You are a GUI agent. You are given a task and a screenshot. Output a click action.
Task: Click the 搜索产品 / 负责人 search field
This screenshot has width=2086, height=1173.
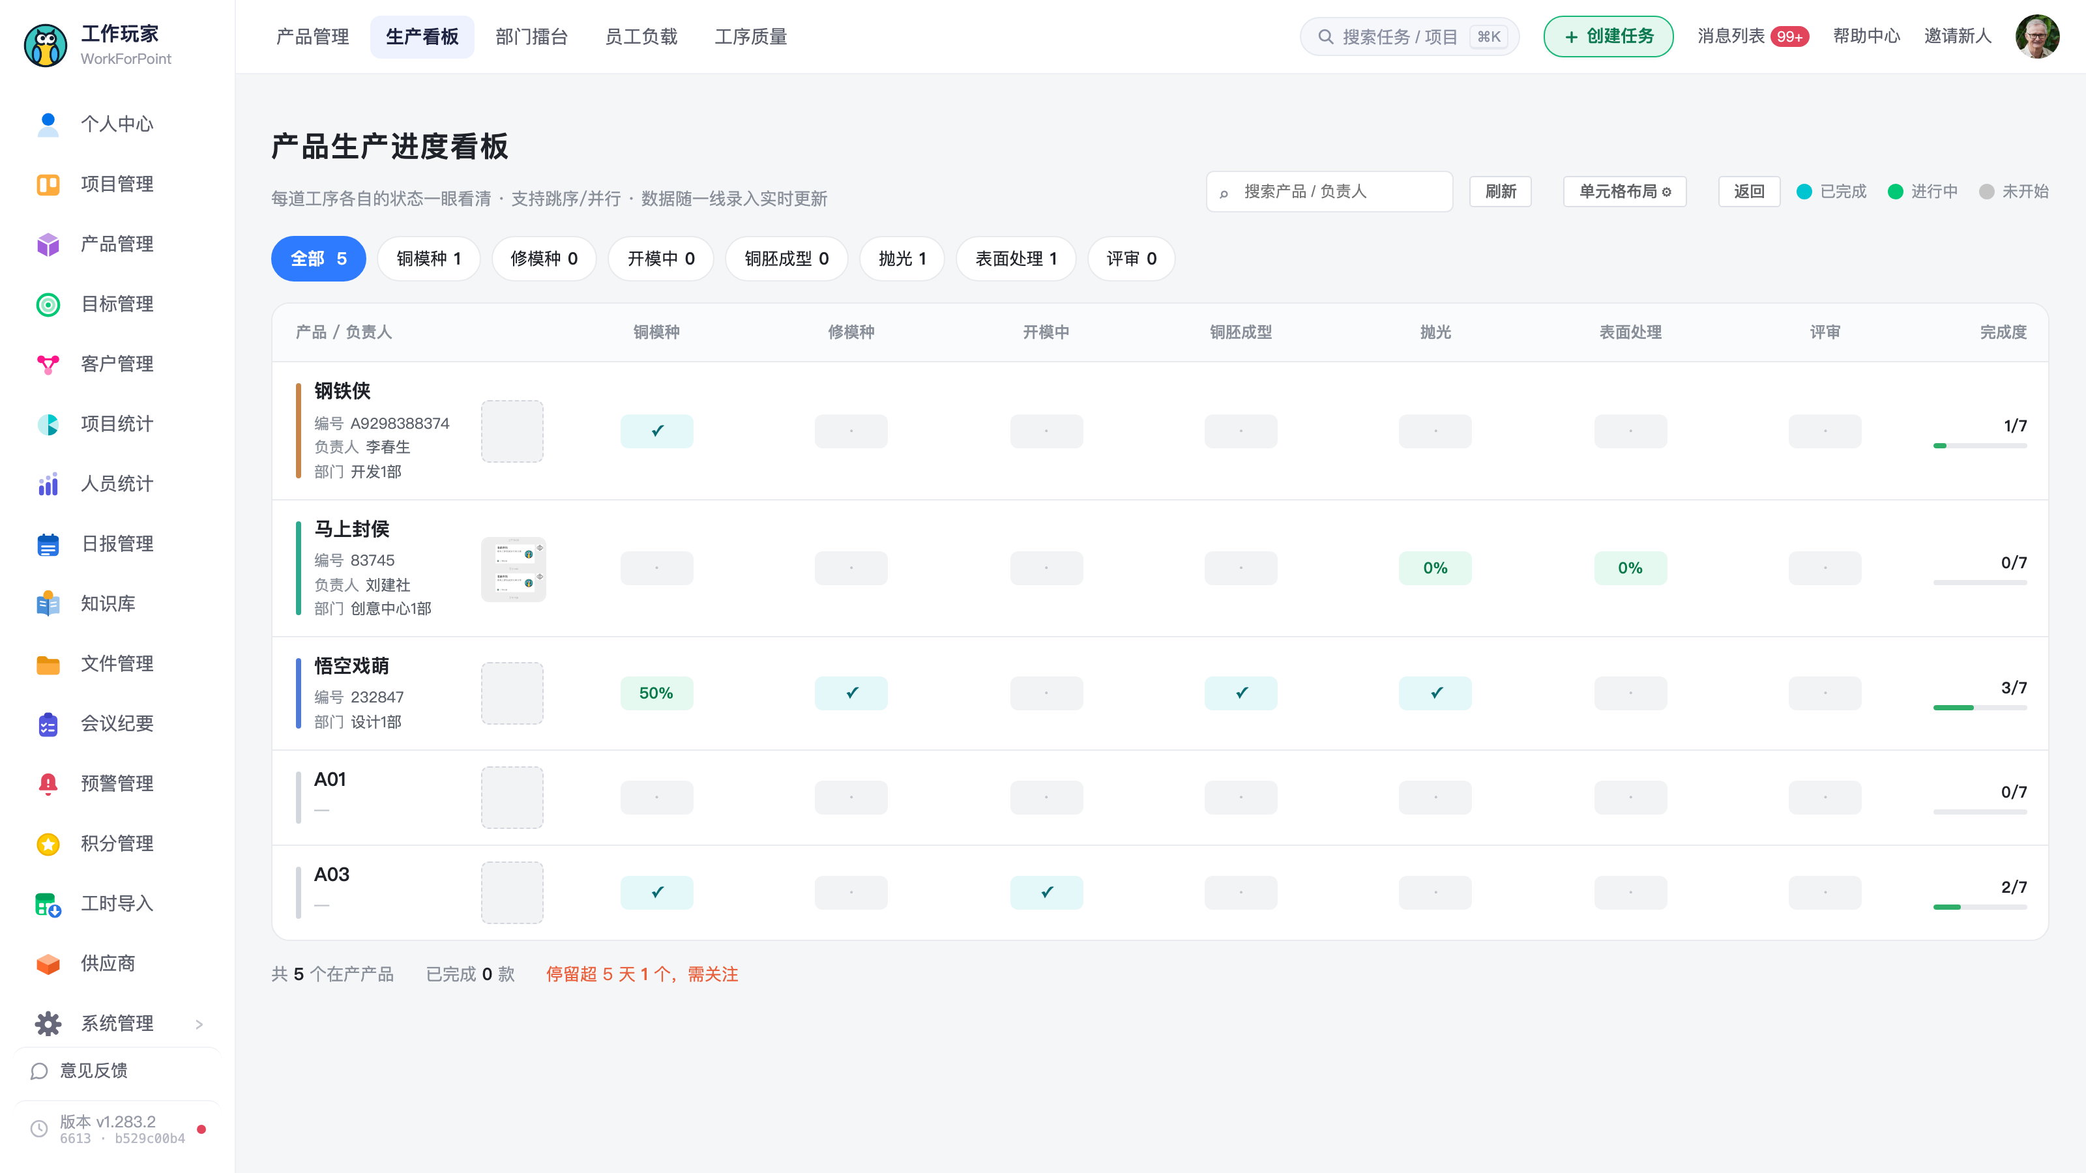point(1330,192)
